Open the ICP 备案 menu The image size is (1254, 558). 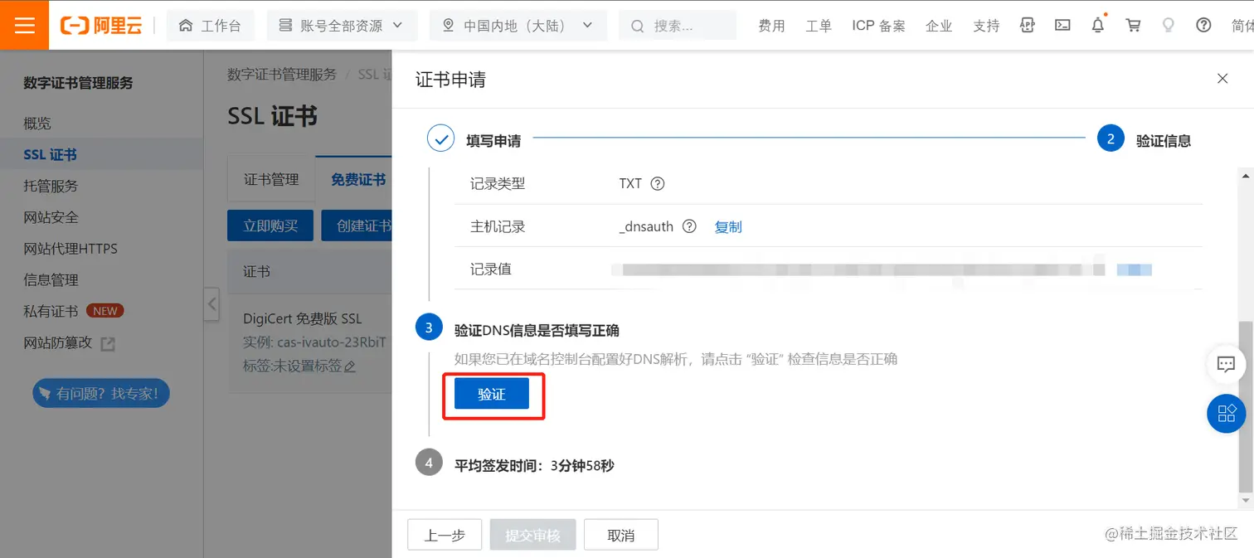(x=878, y=26)
